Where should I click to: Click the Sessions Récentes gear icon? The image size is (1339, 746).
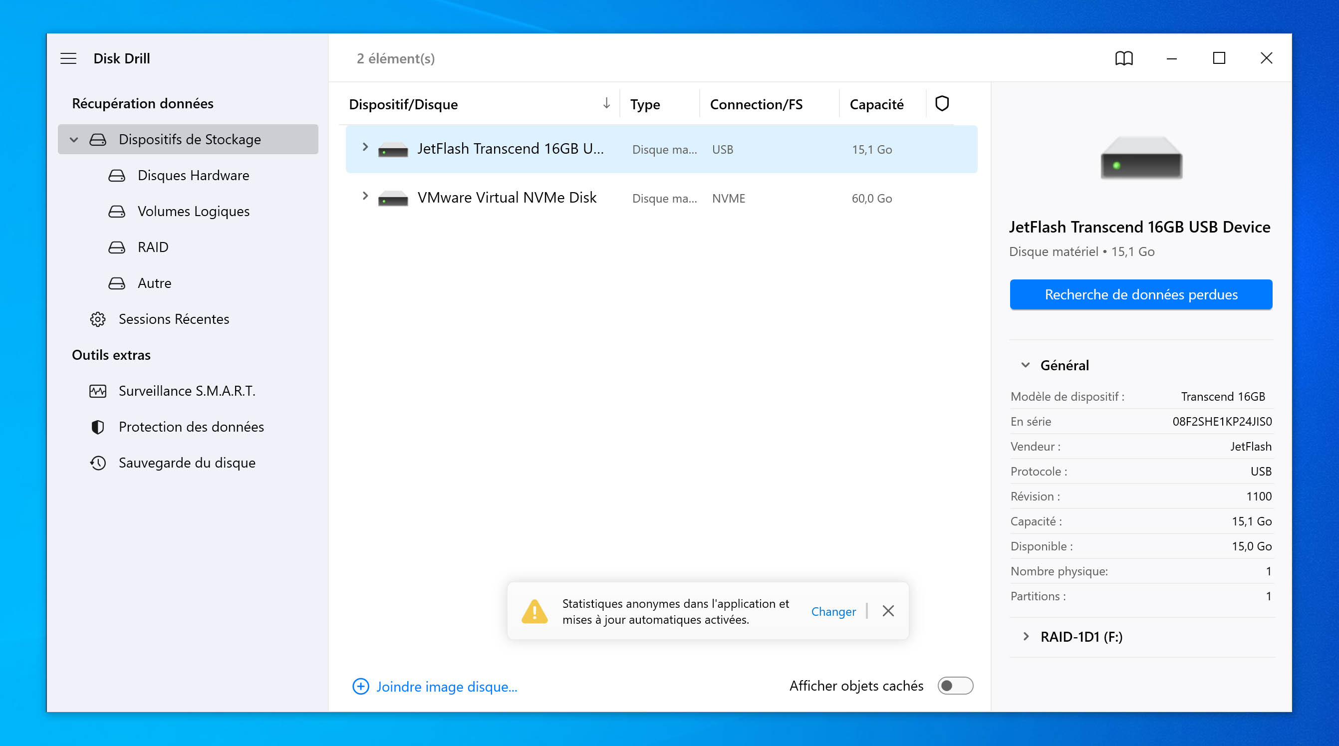pyautogui.click(x=98, y=319)
